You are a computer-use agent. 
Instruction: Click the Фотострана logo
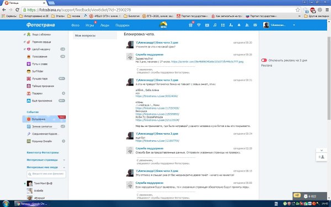pos(40,25)
